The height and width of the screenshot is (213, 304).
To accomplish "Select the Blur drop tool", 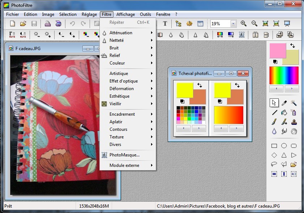I will 274,132.
